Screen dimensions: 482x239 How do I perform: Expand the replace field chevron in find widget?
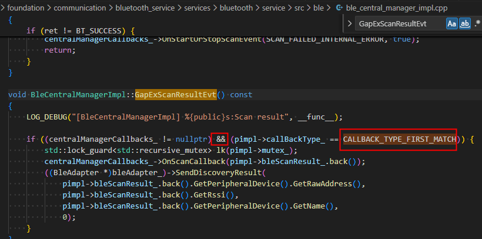(x=350, y=23)
